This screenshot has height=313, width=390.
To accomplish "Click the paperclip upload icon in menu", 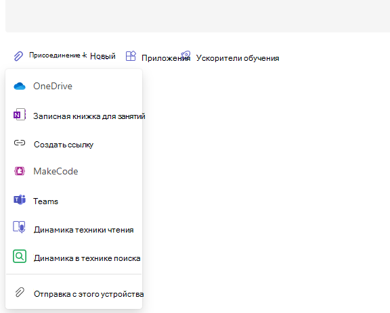I will pyautogui.click(x=20, y=292).
